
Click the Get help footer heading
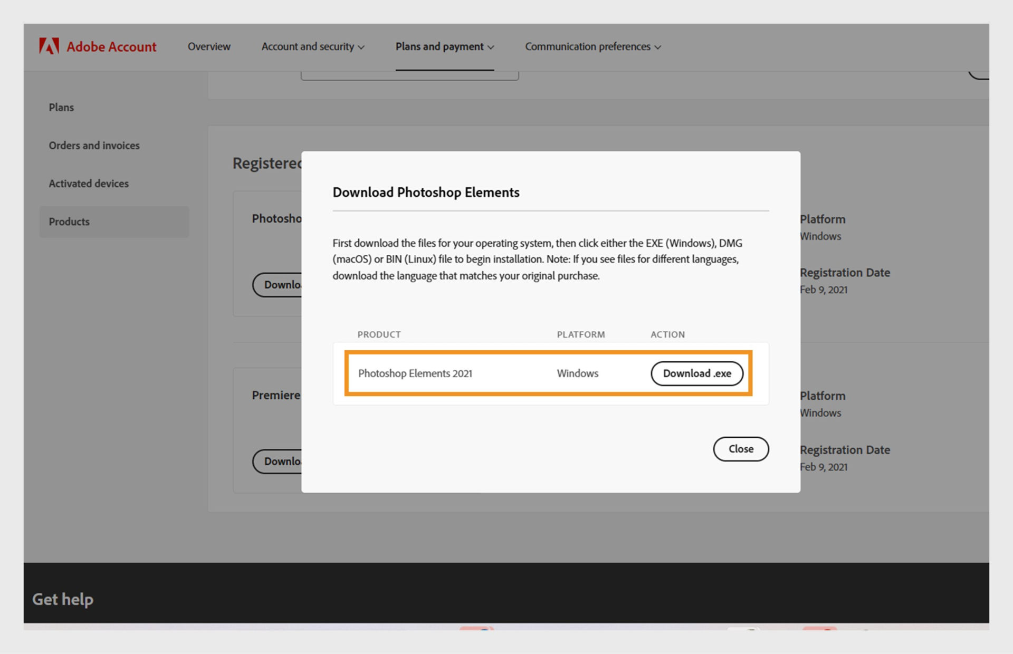pos(63,599)
